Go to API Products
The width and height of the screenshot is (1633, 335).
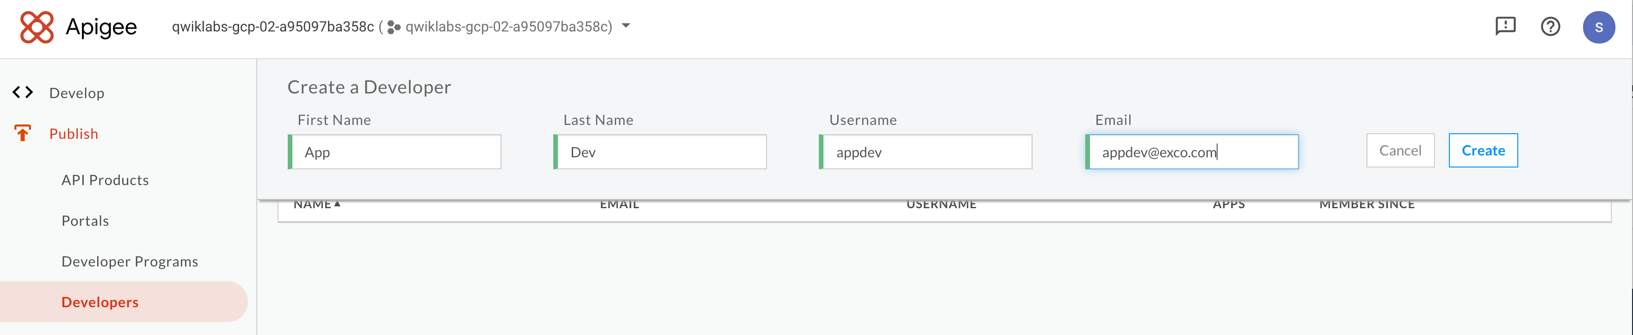click(x=105, y=180)
